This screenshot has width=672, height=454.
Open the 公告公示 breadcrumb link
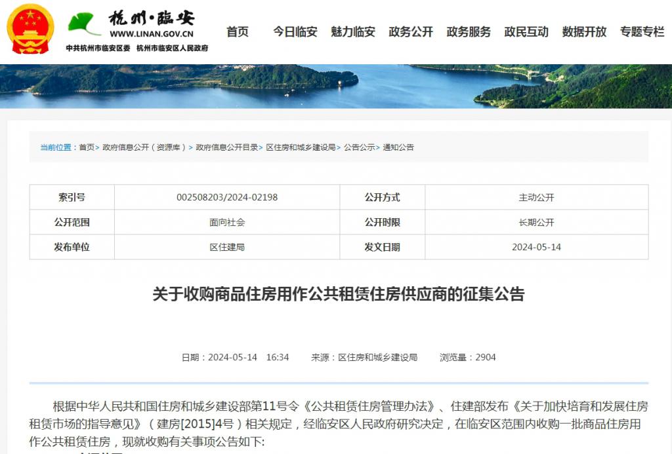click(x=359, y=147)
